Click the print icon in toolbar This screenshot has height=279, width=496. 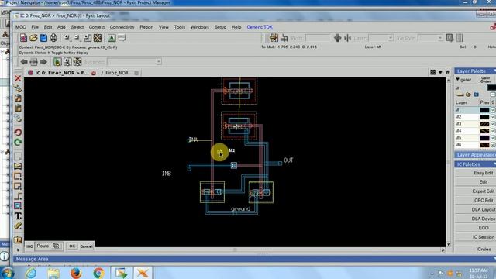coord(53,38)
